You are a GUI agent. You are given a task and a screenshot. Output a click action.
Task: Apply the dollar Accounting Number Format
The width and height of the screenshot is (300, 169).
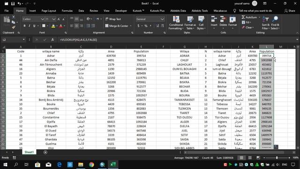click(138, 26)
